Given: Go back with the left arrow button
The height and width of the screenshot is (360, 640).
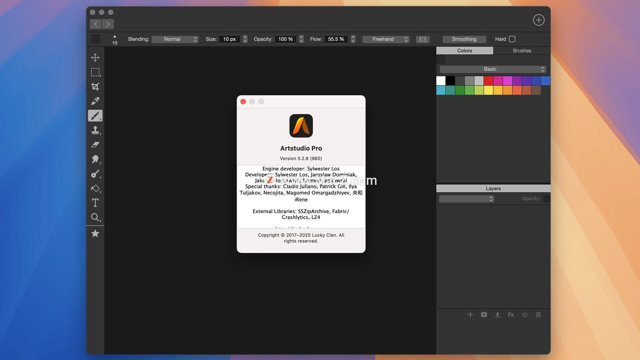Looking at the screenshot, I should (x=96, y=24).
